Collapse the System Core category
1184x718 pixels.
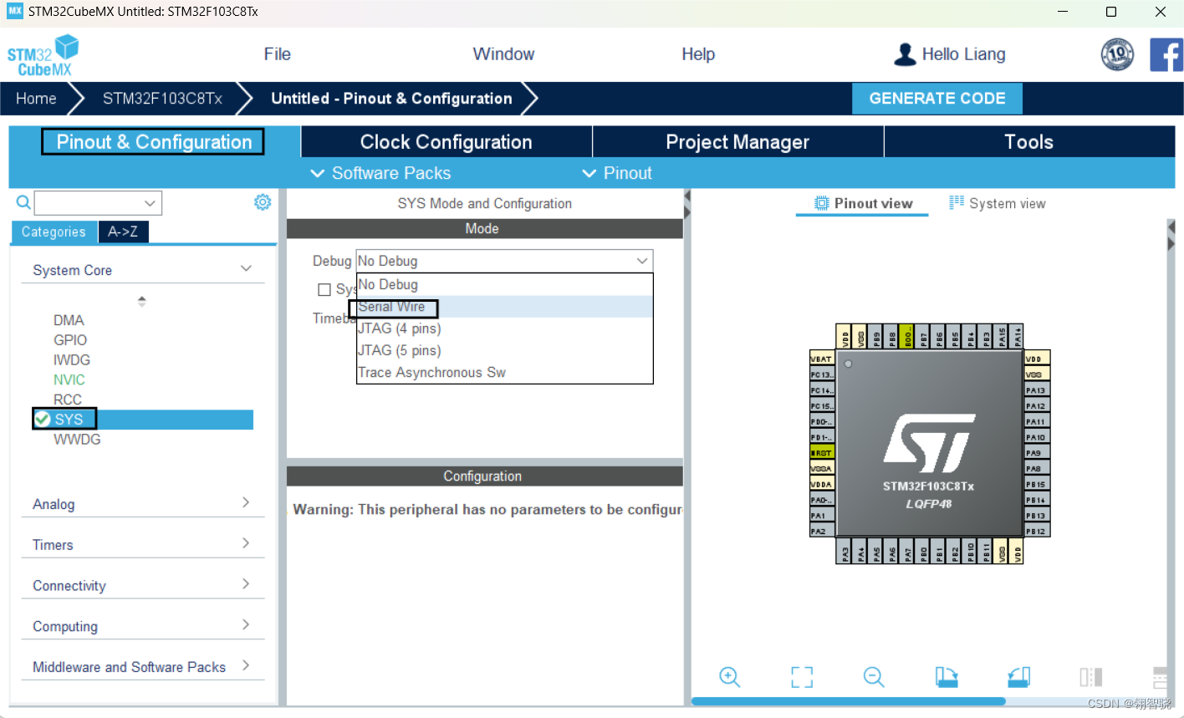coord(246,269)
